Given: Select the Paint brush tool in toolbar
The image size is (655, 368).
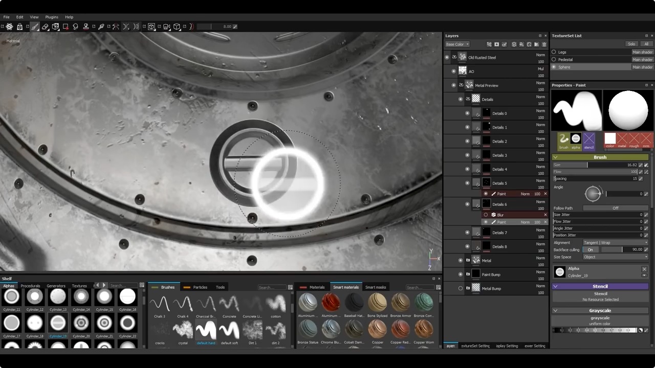Looking at the screenshot, I should click(35, 27).
